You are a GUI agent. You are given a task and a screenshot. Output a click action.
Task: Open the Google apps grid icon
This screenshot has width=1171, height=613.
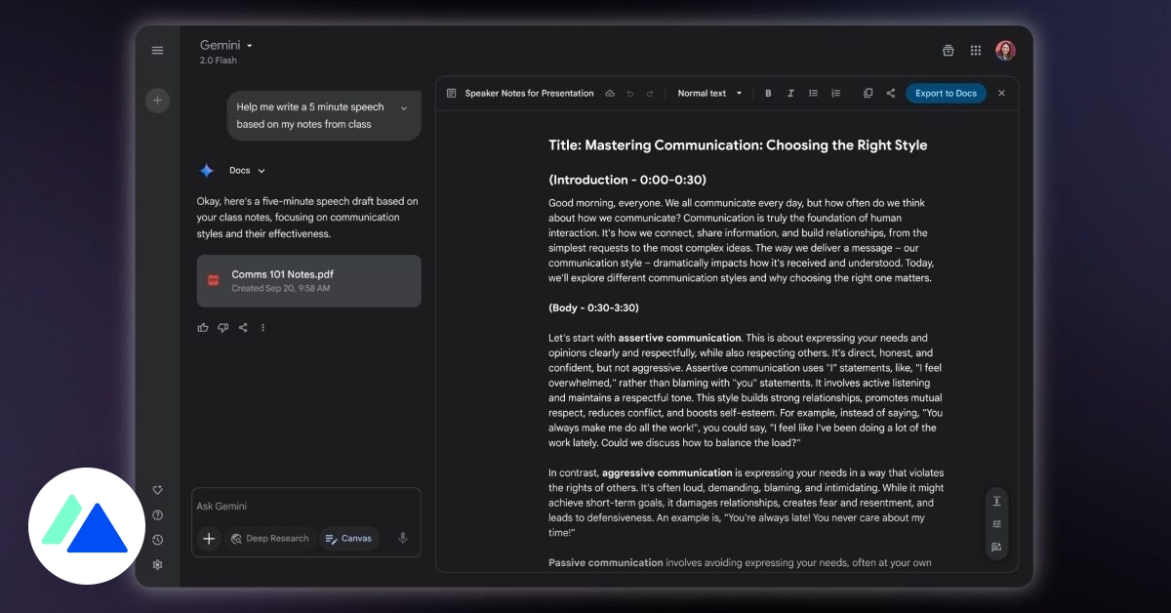pyautogui.click(x=975, y=50)
